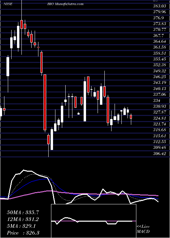Click inside the MACD inset chart panel

94,221
